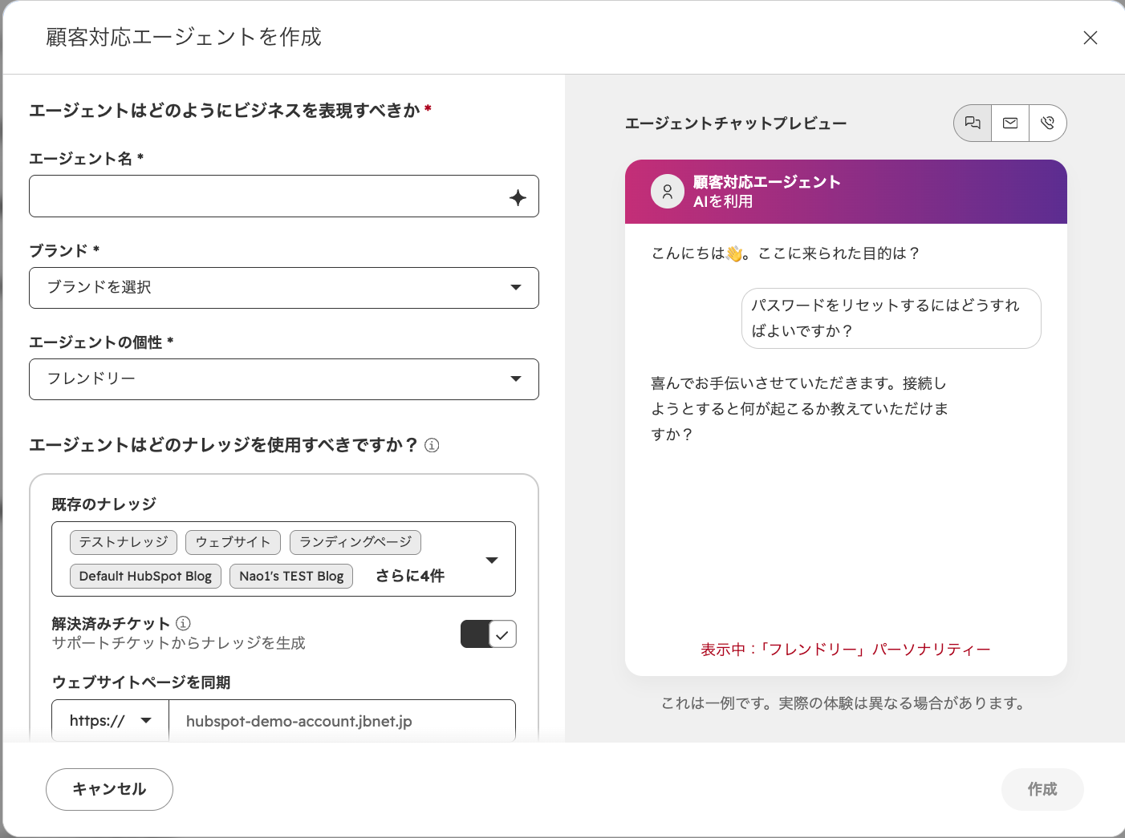
Task: Click the Default HubSpot Blog tag
Action: [145, 576]
